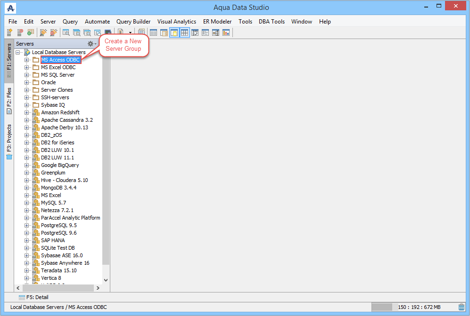Select the Server Clones folder
This screenshot has height=316, width=470.
(57, 90)
